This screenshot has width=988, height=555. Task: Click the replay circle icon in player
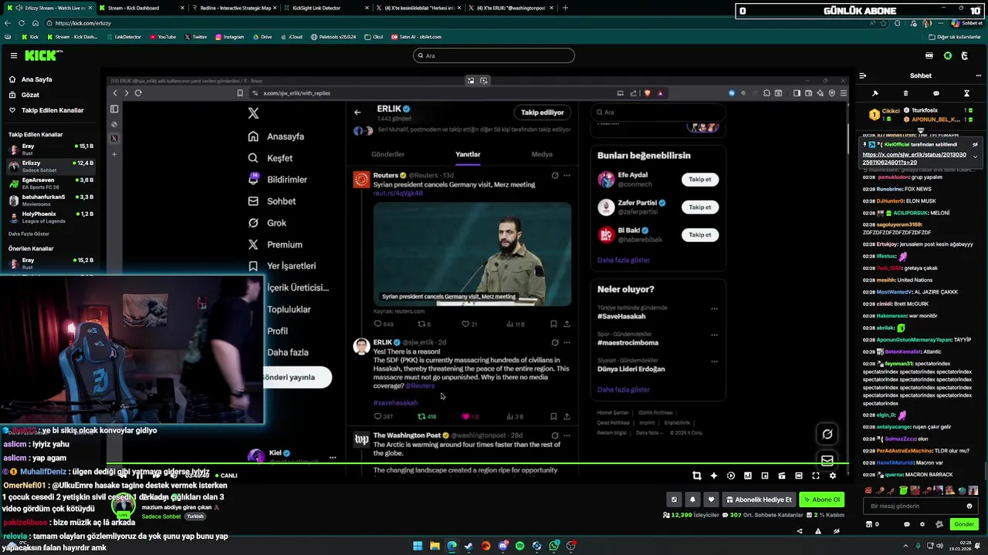[x=731, y=476]
